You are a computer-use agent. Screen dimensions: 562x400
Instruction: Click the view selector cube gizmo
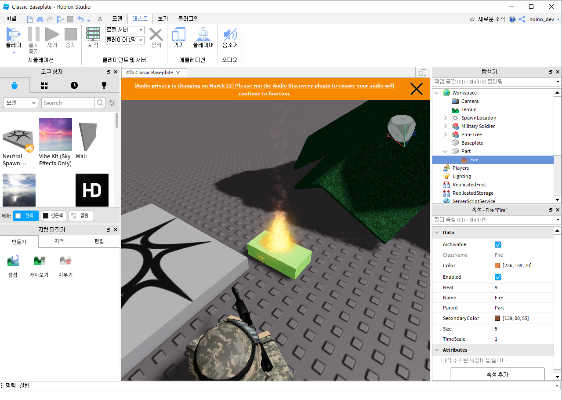coord(402,128)
